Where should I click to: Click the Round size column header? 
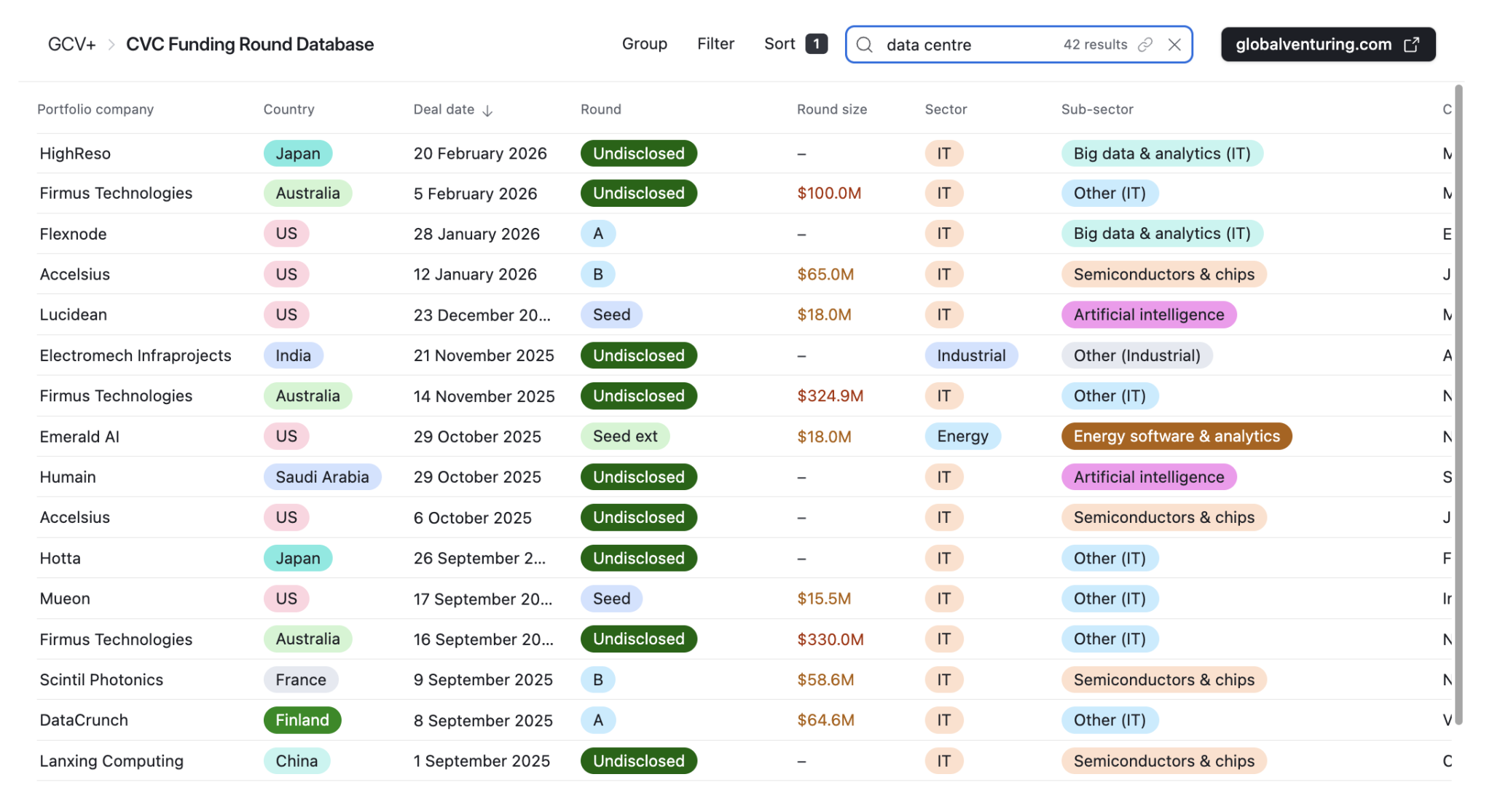click(831, 109)
